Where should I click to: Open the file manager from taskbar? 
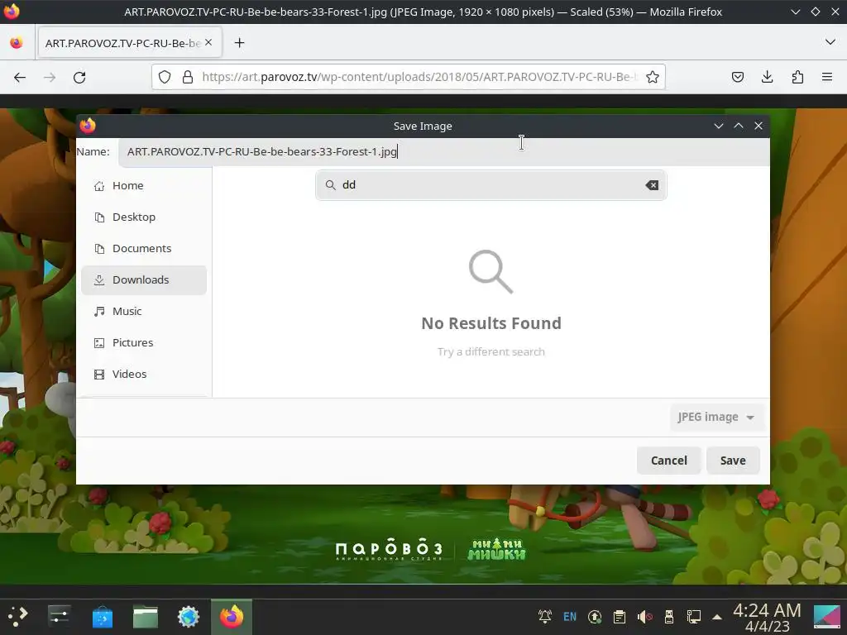click(146, 616)
